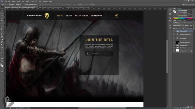Click the lock position icon
The height and width of the screenshot is (109, 195).
[x=181, y=28]
